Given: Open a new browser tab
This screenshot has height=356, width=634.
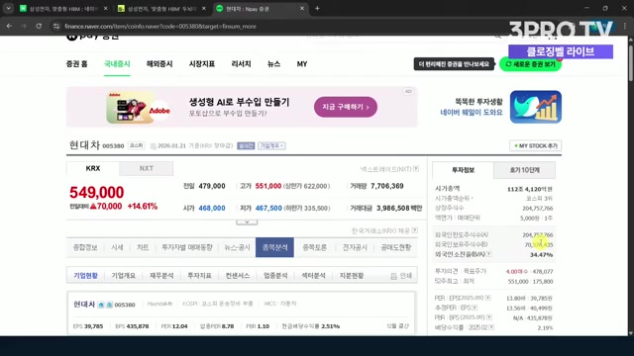Looking at the screenshot, I should [x=317, y=9].
